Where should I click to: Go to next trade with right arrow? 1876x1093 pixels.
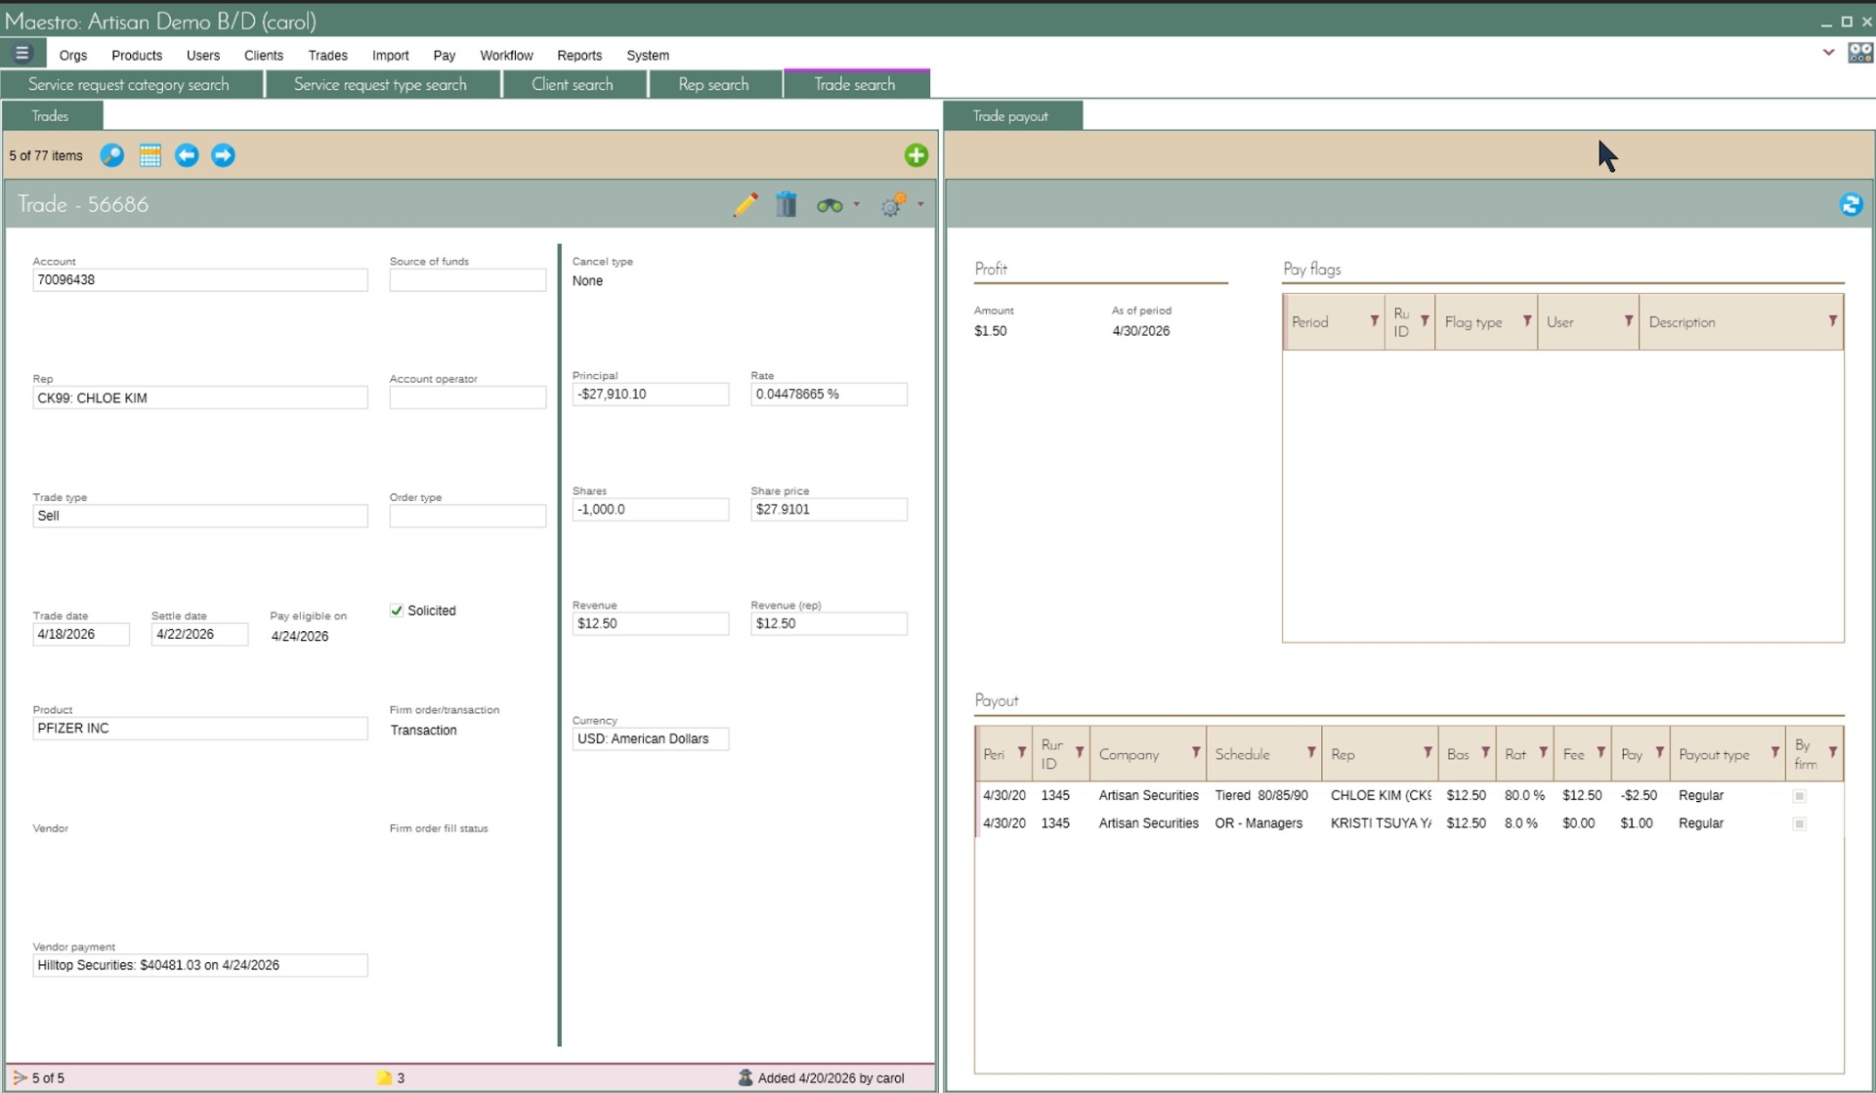[223, 155]
